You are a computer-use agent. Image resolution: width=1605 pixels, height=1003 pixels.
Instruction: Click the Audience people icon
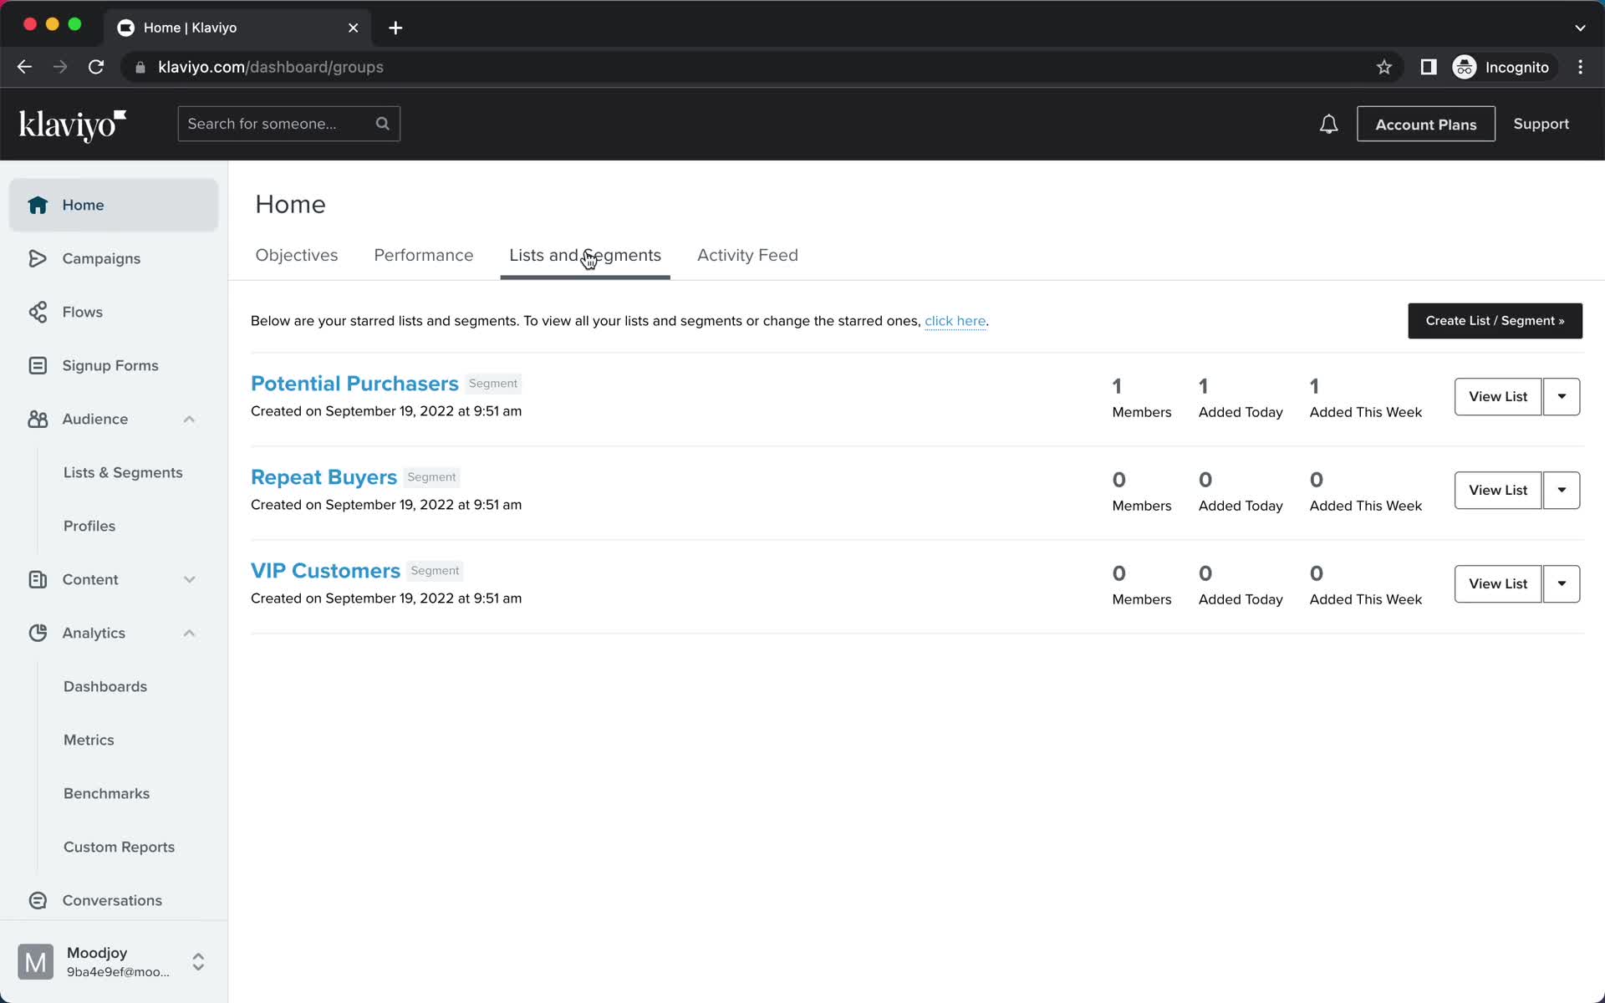coord(38,419)
